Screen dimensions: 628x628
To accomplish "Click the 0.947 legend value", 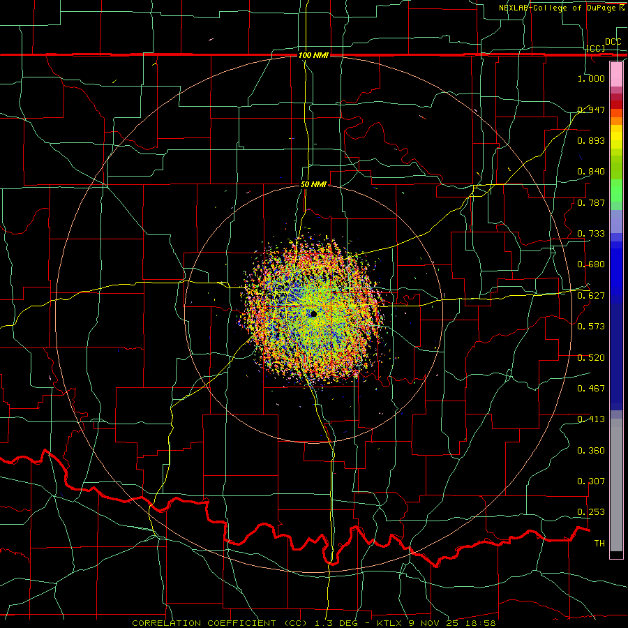I will point(591,110).
